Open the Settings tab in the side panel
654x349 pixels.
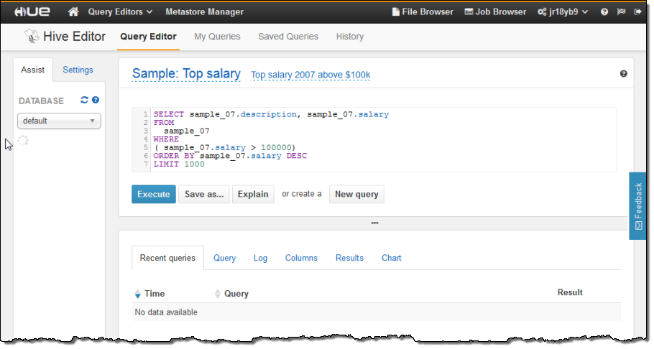tap(78, 70)
